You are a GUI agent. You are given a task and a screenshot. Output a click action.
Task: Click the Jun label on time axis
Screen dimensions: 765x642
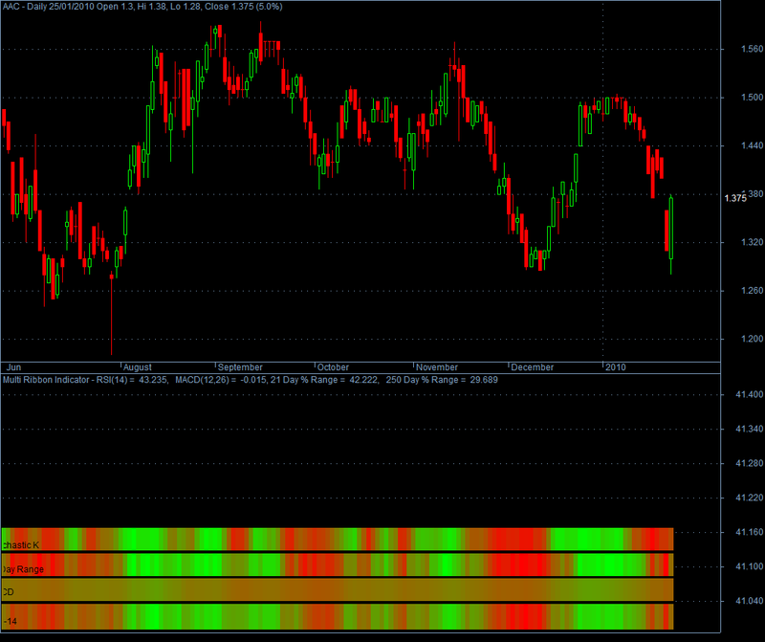(13, 367)
